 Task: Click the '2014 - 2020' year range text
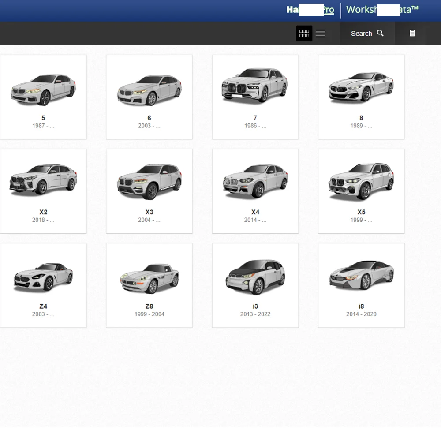(x=362, y=314)
